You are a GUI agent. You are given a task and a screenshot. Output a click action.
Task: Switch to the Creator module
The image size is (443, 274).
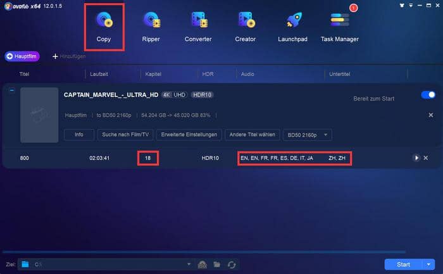click(x=246, y=27)
